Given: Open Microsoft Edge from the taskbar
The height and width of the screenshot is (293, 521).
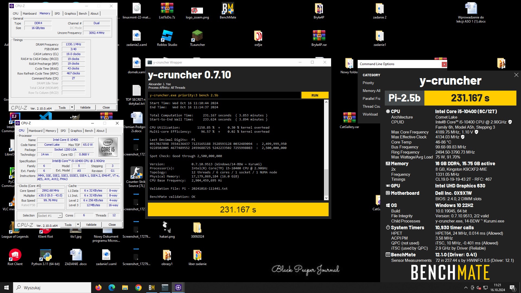Looking at the screenshot, I should 112,288.
